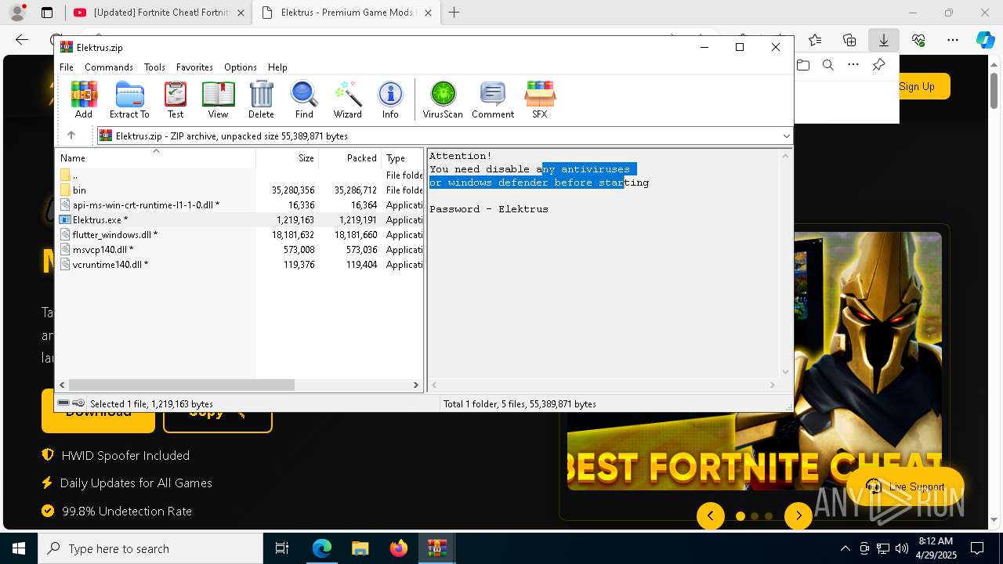Sort file list by Name column
The width and height of the screenshot is (1003, 564).
(155, 158)
